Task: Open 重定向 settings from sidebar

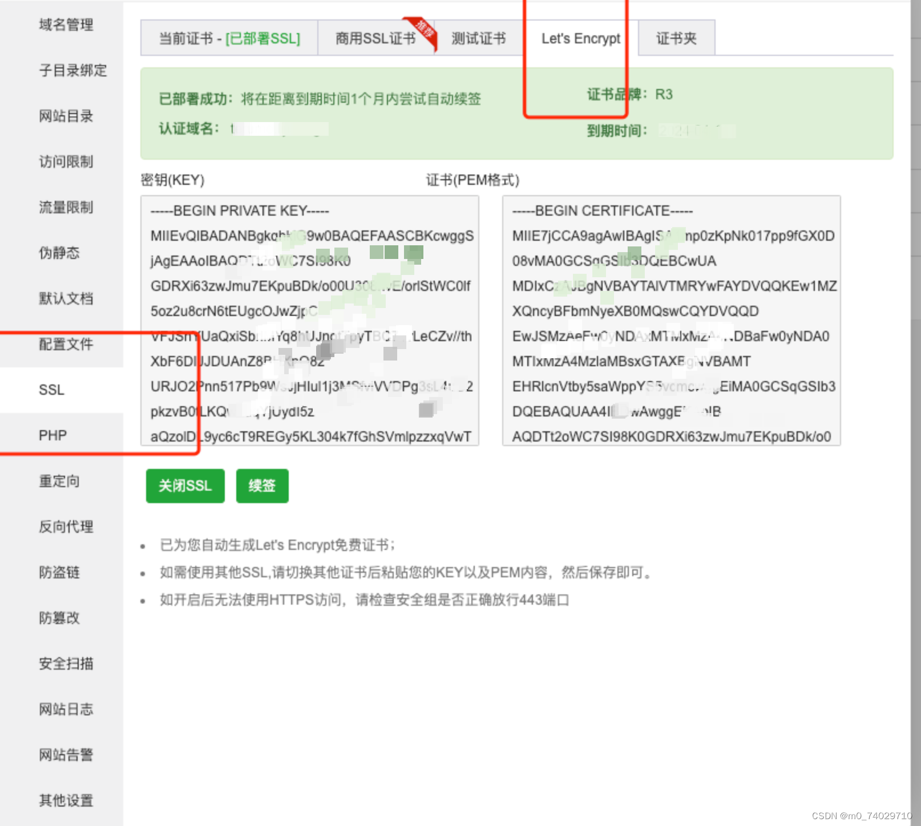Action: [x=59, y=481]
